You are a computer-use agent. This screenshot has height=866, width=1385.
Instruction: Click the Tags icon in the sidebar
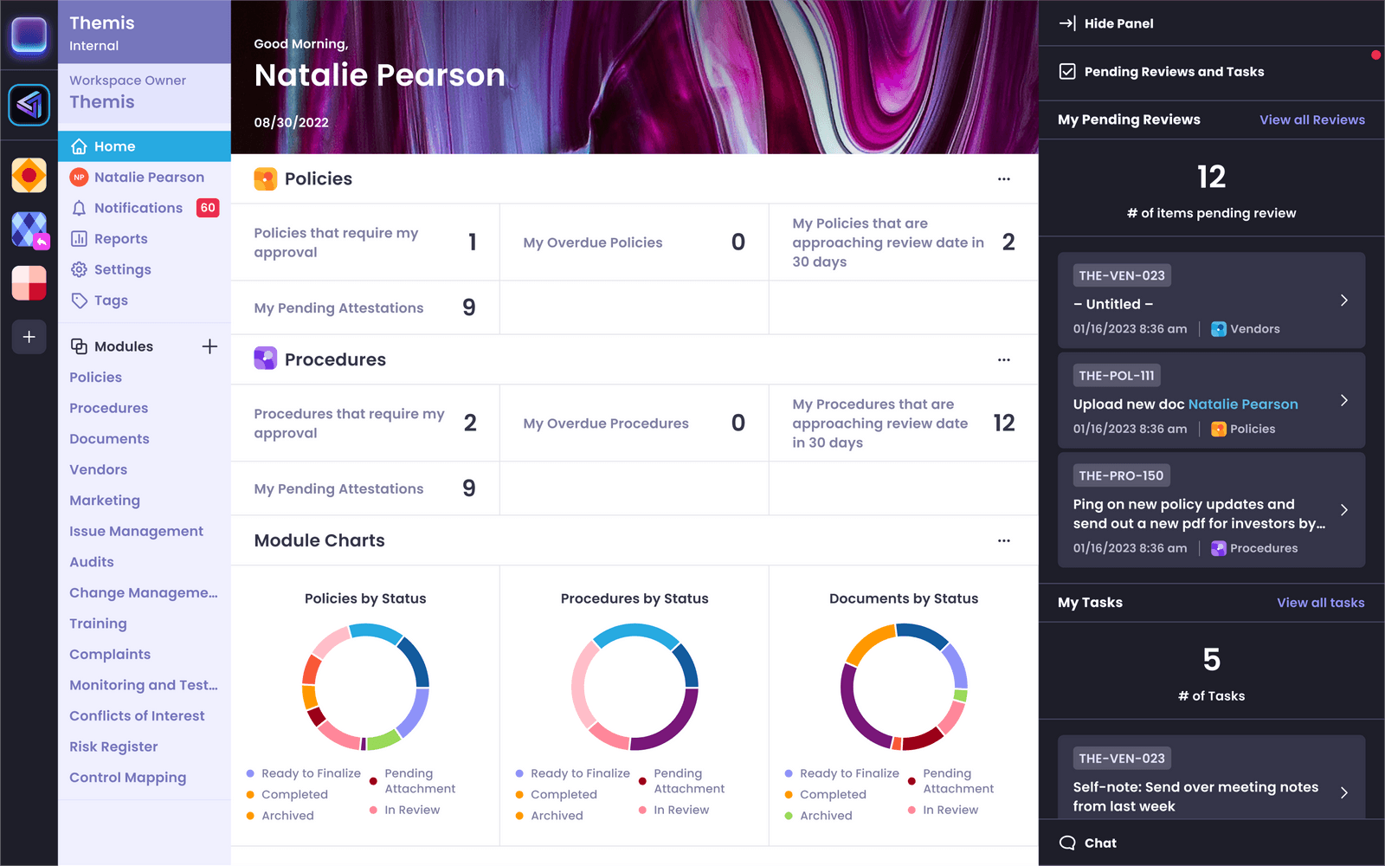pos(79,301)
